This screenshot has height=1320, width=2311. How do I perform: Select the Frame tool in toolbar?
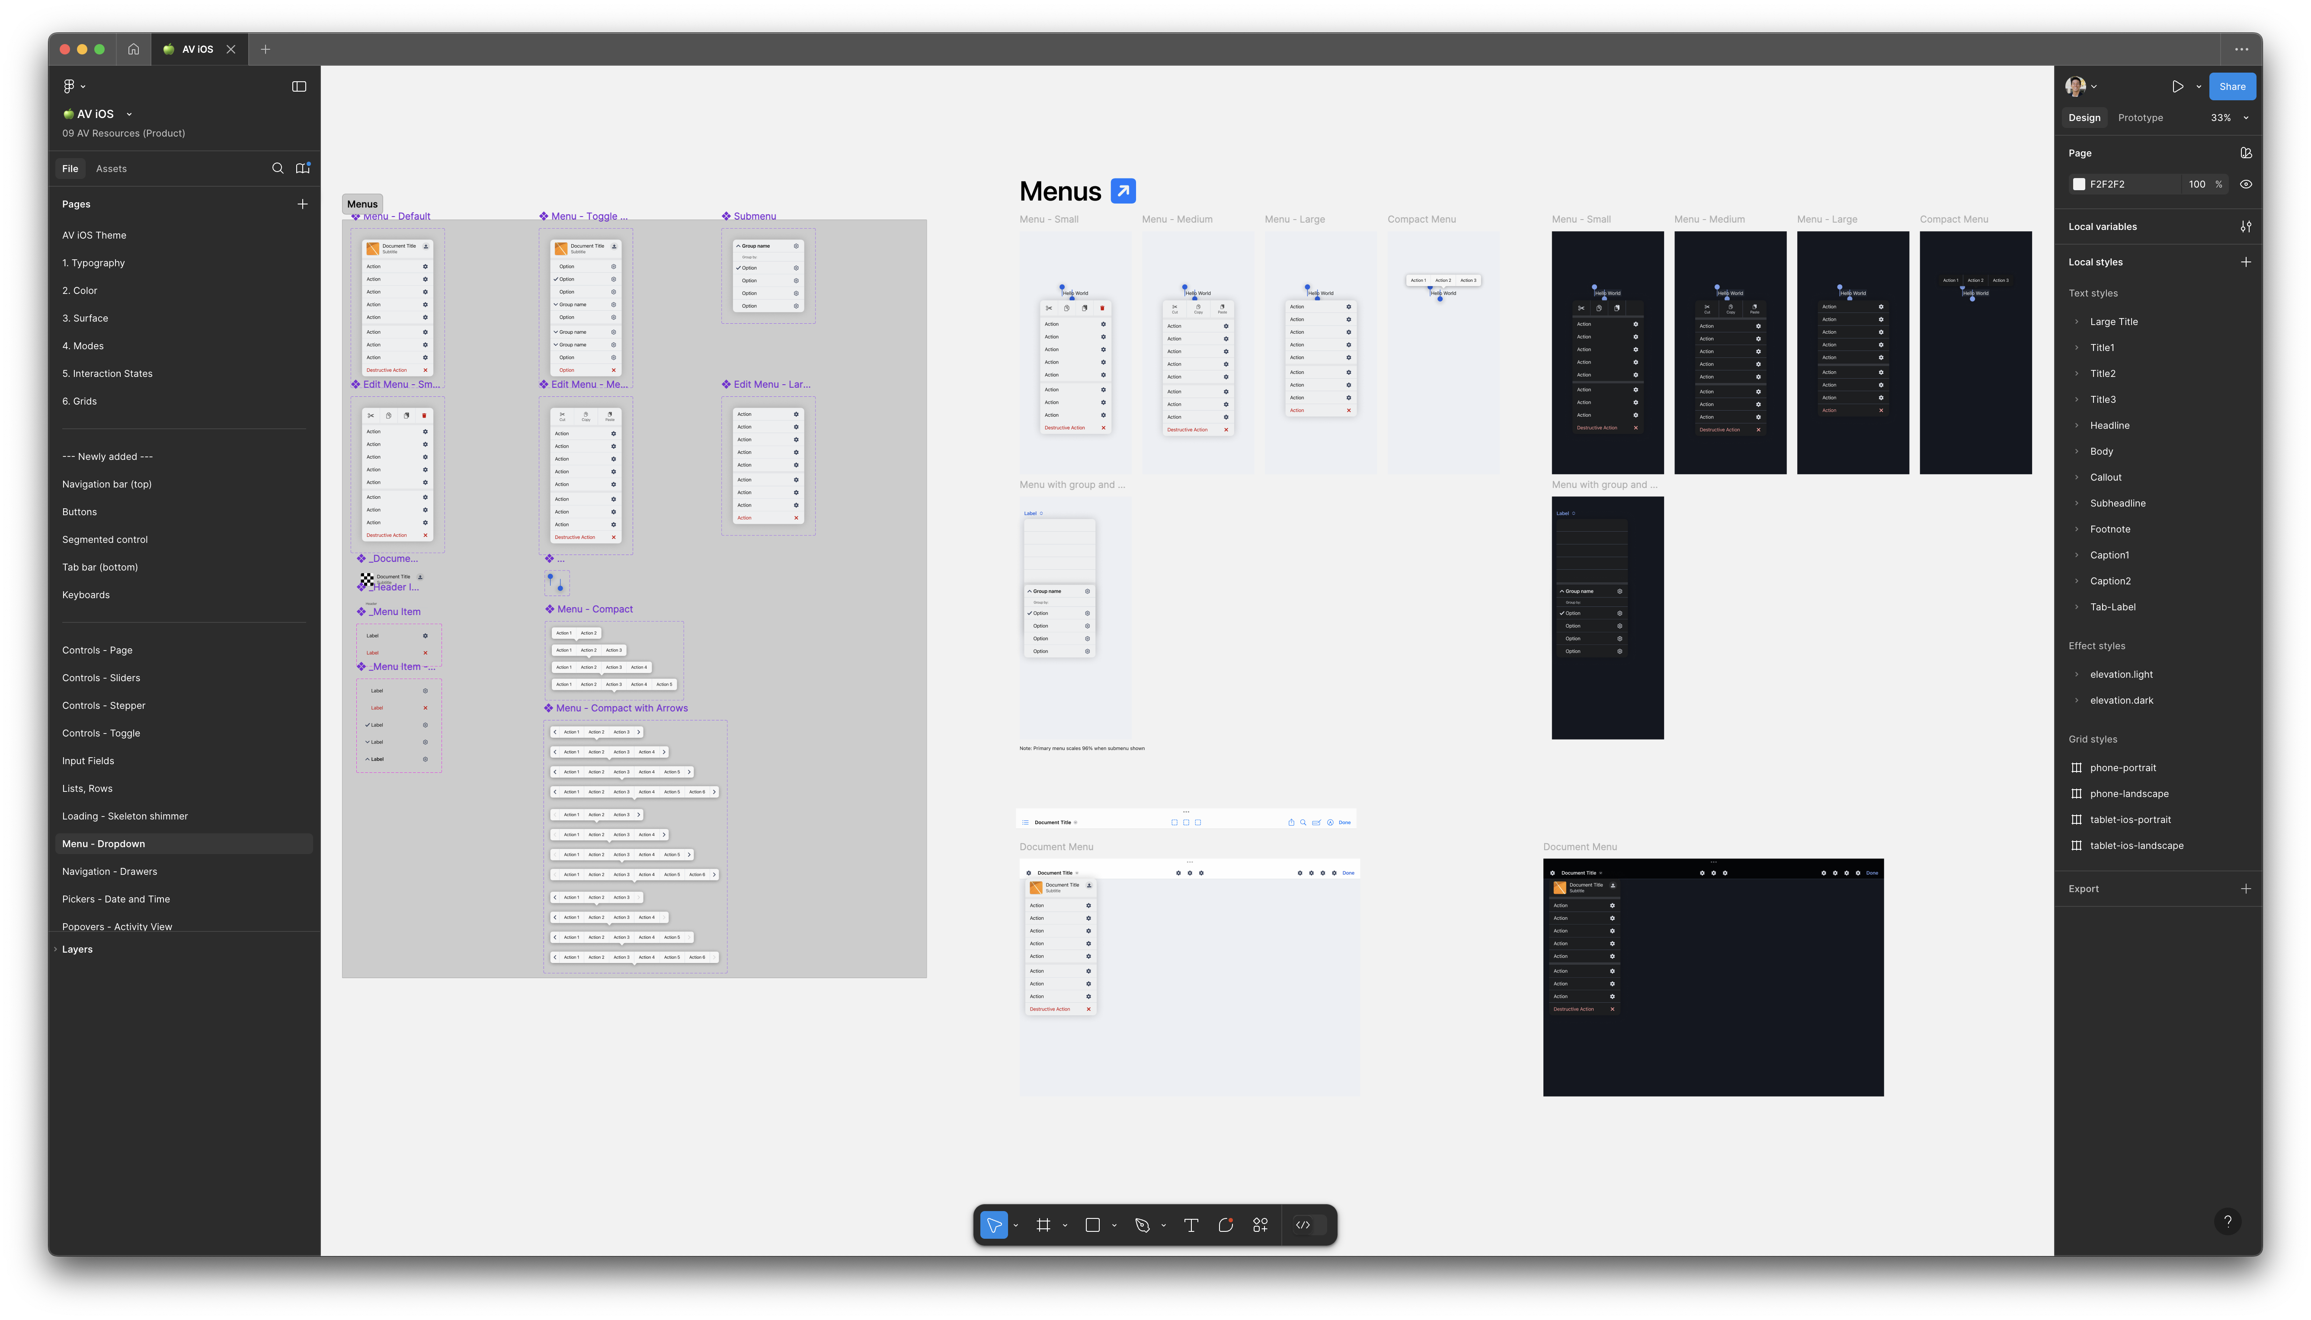(x=1043, y=1225)
